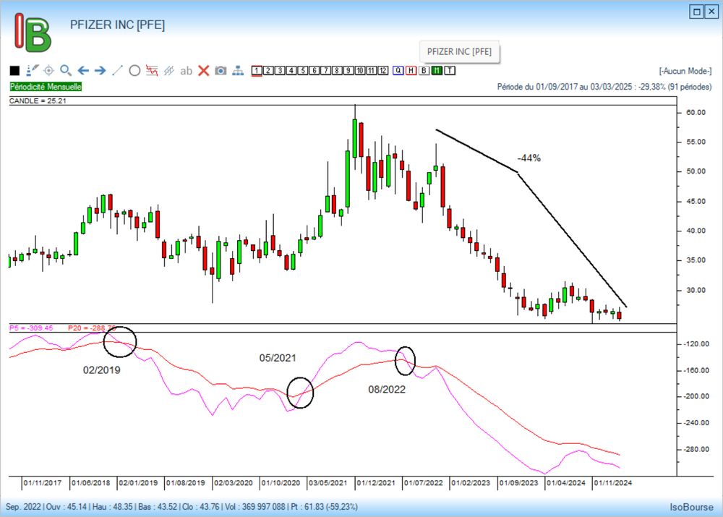Click the P20 indicator value label

91,328
